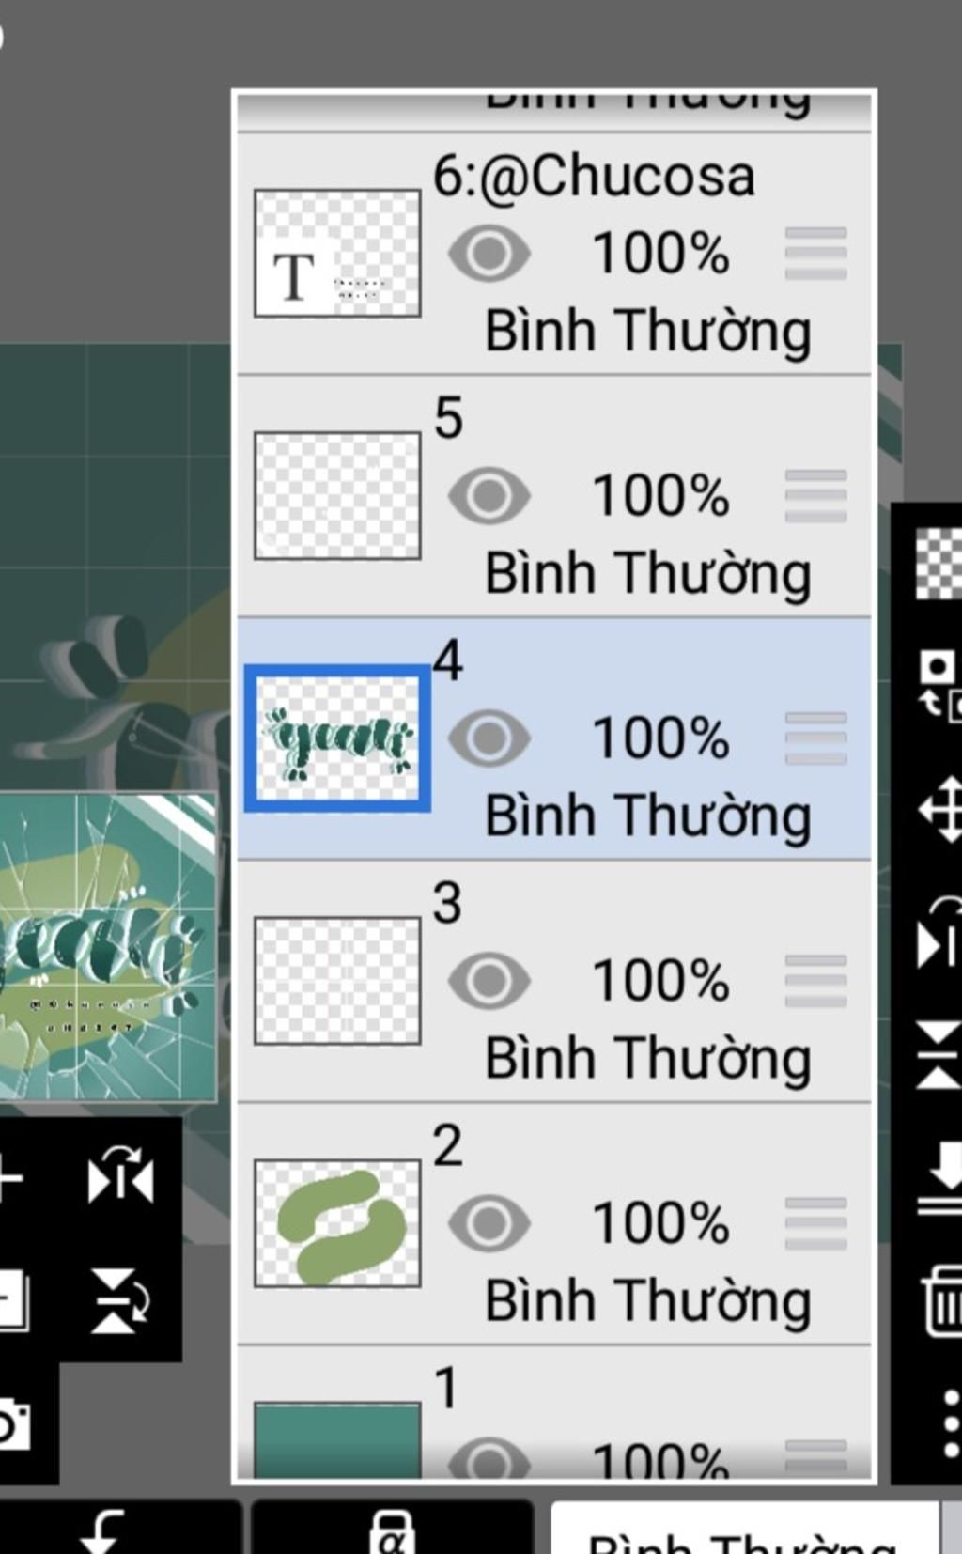
Task: Select the green swirl layer 2 thumbnail
Action: click(337, 1223)
